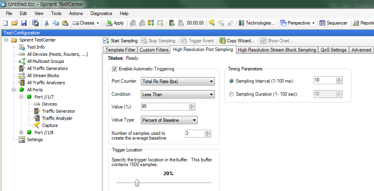Viewport: 374px width, 191px height.
Task: Click the Save floppy disk icon
Action: 24,23
